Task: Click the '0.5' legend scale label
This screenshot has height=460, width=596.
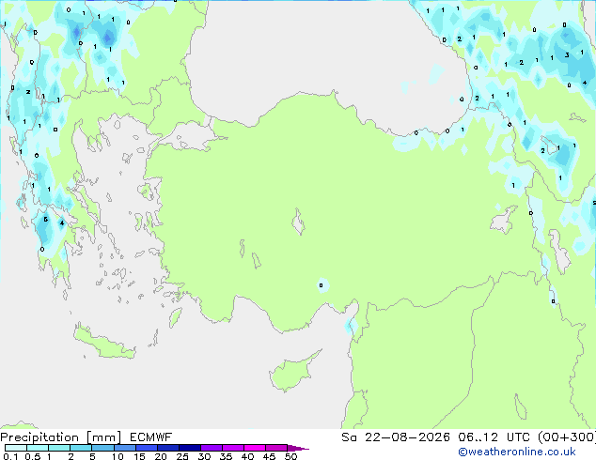Action: tap(33, 456)
